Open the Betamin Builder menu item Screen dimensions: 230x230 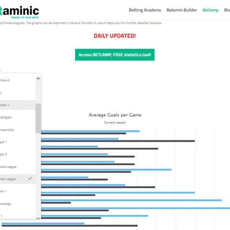coord(182,10)
